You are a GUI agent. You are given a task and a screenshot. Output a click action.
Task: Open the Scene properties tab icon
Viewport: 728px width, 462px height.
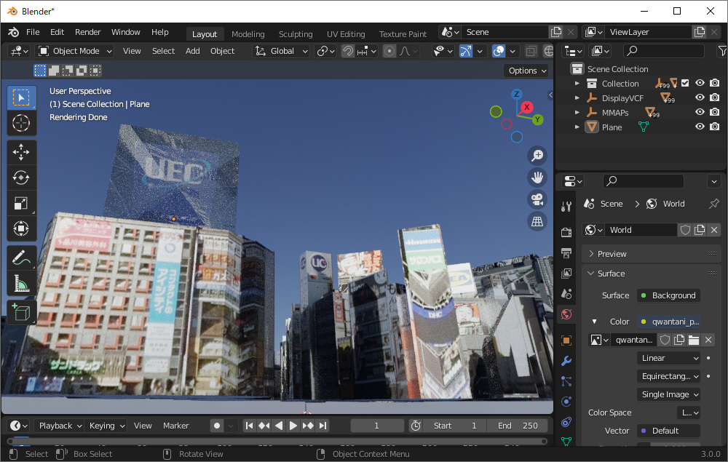[x=566, y=294]
